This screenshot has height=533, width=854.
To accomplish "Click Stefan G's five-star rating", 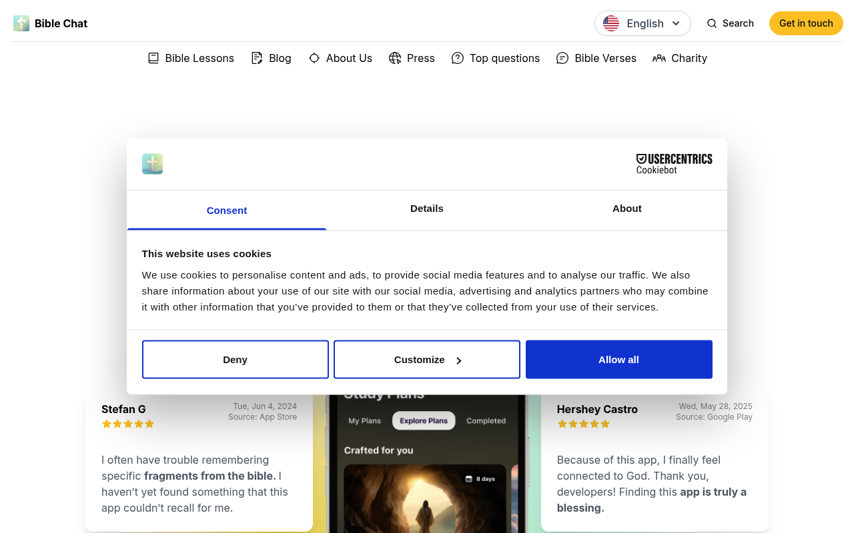I will pos(127,423).
